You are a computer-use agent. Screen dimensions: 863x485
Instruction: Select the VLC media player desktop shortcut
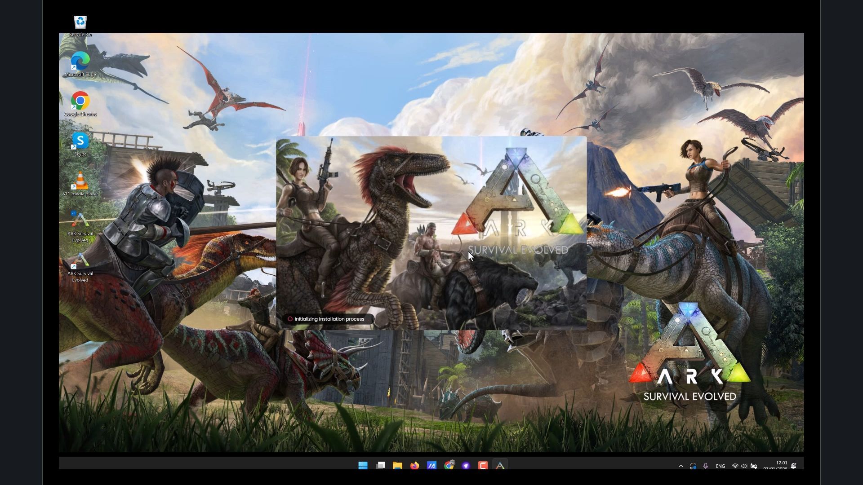click(x=80, y=184)
